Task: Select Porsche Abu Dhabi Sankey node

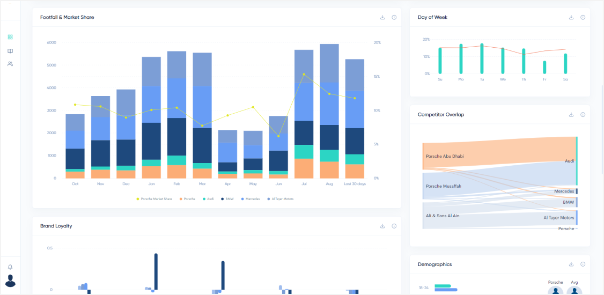Action: 423,157
